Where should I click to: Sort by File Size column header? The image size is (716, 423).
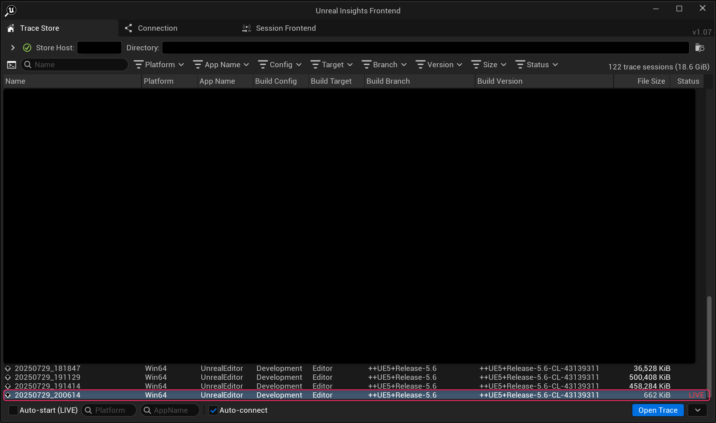[651, 81]
